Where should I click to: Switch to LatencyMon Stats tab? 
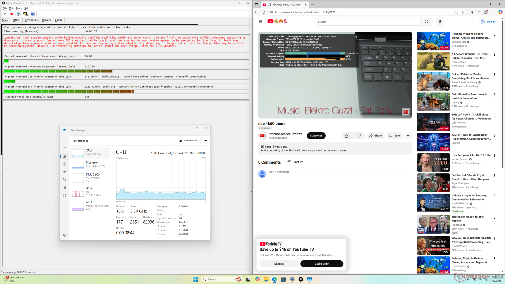click(16, 20)
